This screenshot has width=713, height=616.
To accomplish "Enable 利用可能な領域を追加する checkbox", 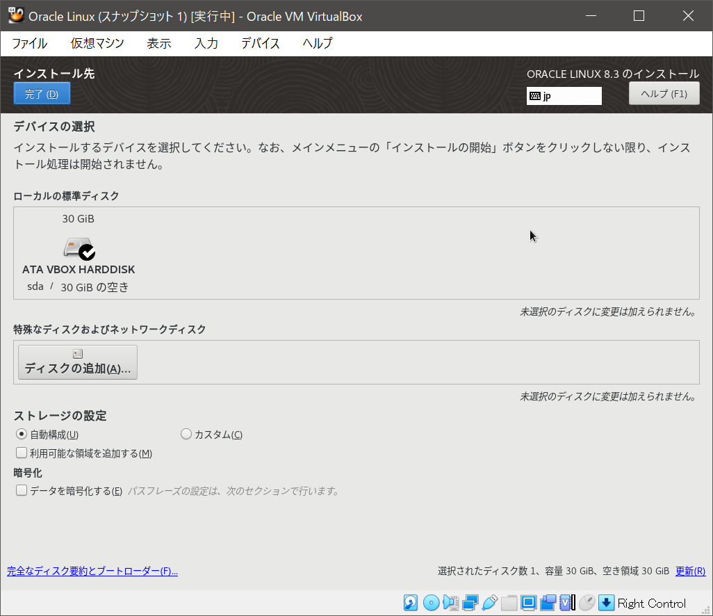I will (22, 453).
